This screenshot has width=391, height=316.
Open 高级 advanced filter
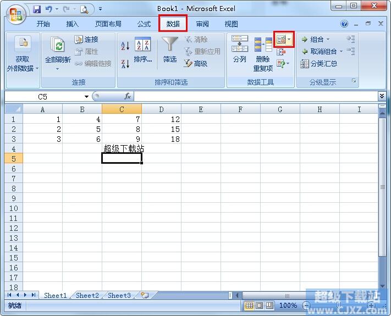point(196,64)
